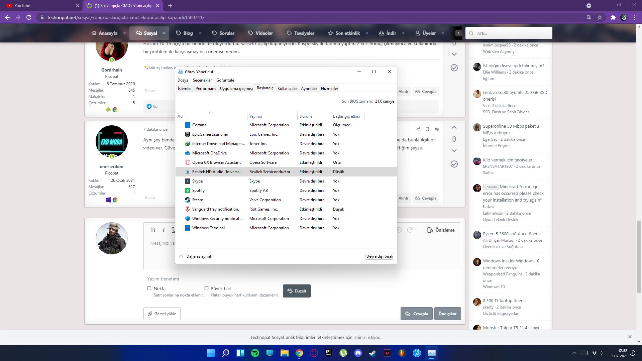
Task: Open the Seçenekler menu in Task Manager
Action: pos(202,80)
